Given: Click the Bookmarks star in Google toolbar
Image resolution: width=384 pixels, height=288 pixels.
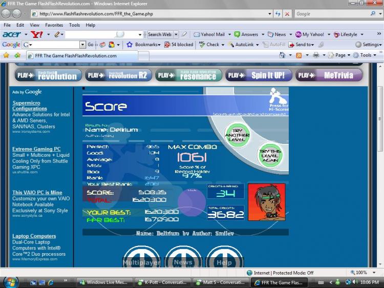Looking at the screenshot, I should tap(130, 45).
